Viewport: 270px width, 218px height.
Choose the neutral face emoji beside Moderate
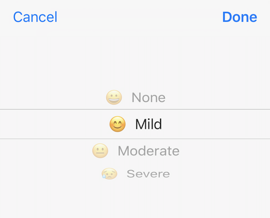tap(100, 151)
